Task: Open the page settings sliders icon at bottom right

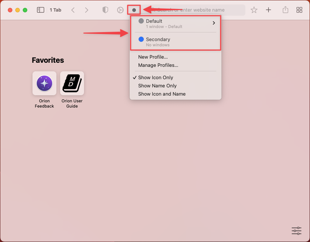Action: 296,231
